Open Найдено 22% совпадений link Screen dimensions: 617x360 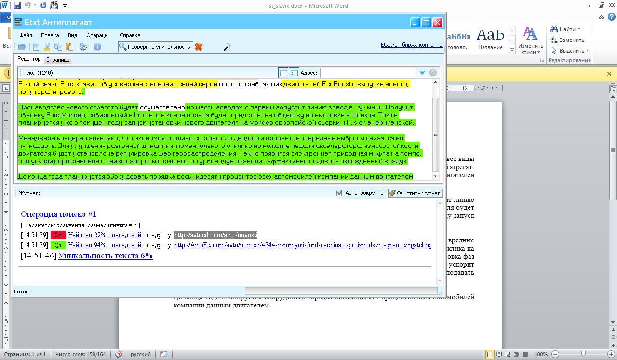tap(105, 235)
